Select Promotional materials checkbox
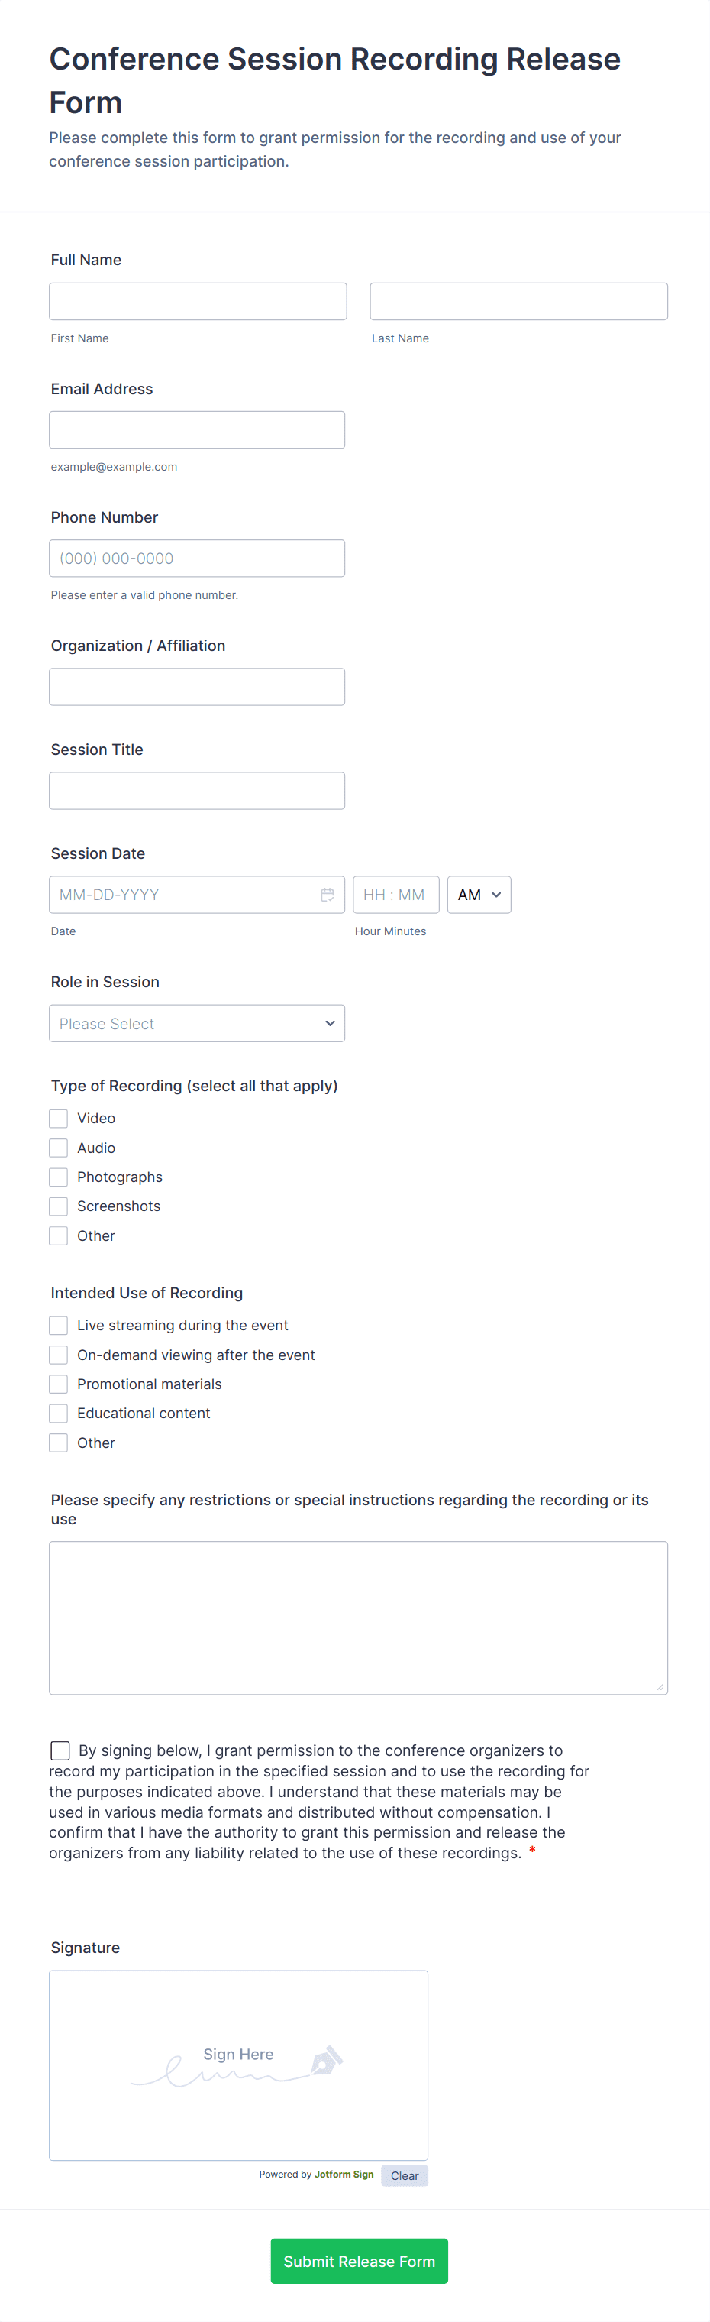 59,1384
